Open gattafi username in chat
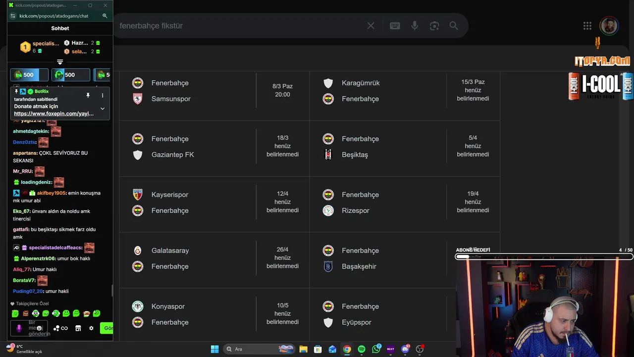634x357 pixels. tap(21, 230)
